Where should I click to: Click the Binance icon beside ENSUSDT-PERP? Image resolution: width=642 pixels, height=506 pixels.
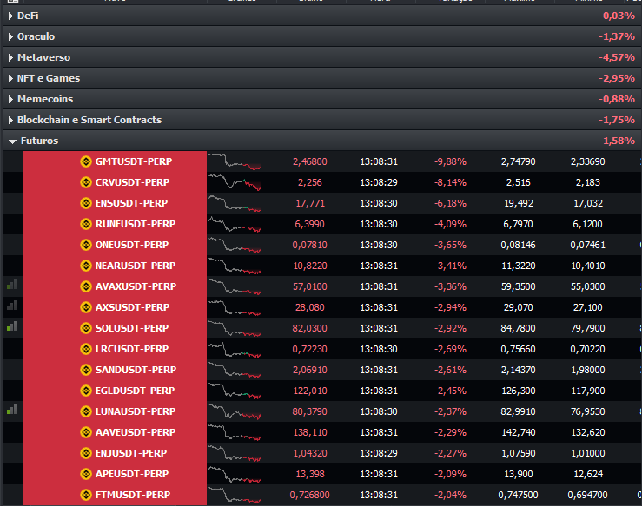86,203
